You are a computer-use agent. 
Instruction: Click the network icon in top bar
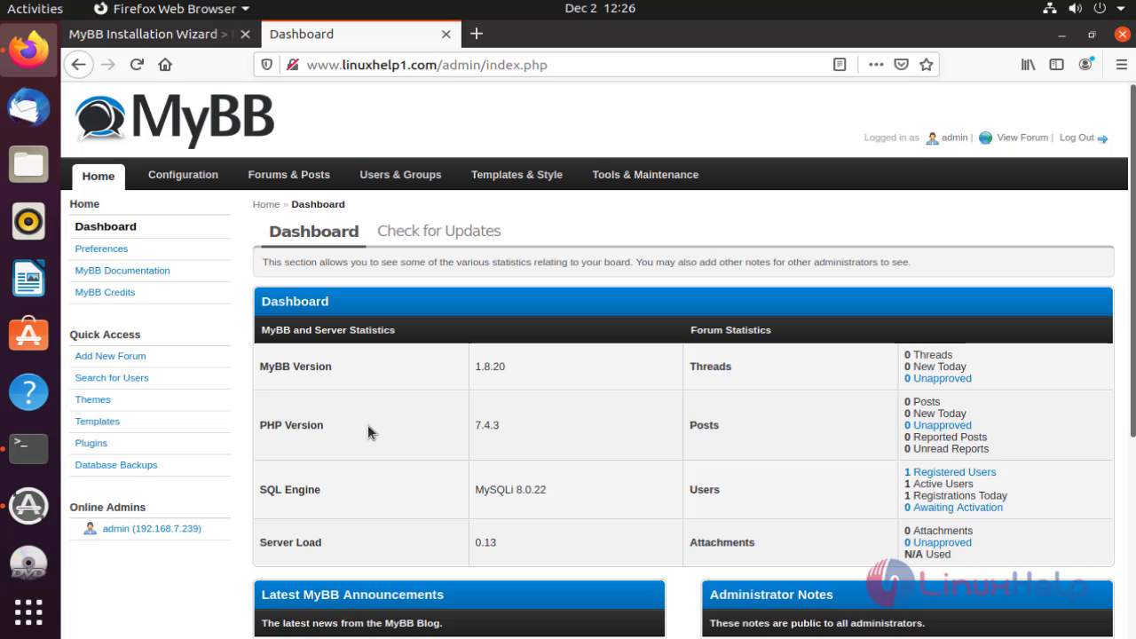pyautogui.click(x=1050, y=9)
